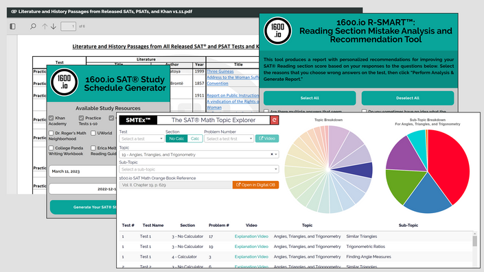This screenshot has width=484, height=272.
Task: Click the Select All button
Action: (x=310, y=98)
